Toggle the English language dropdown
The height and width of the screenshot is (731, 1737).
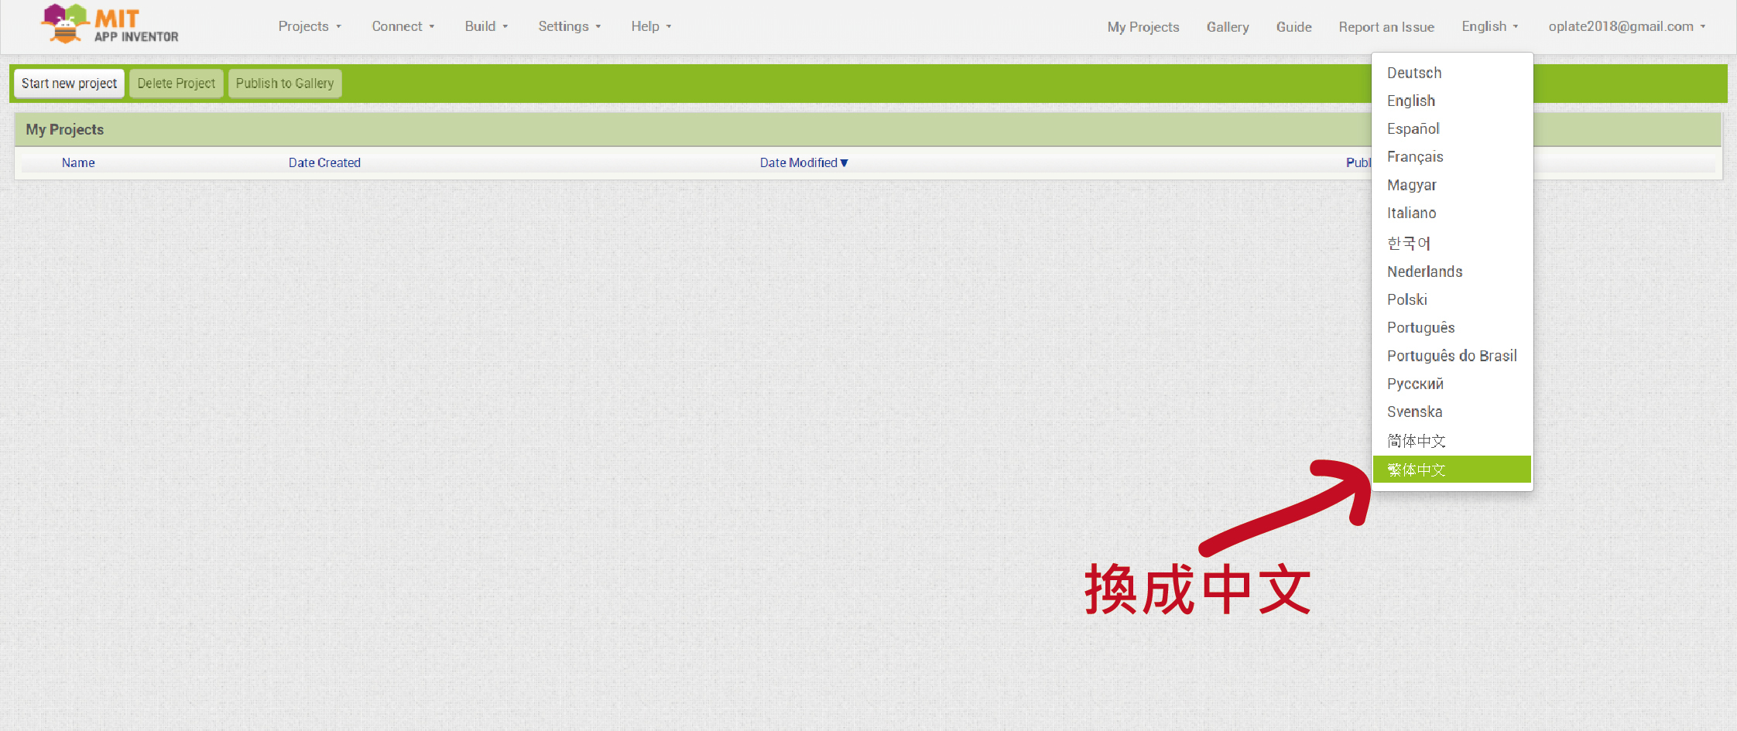(x=1490, y=26)
